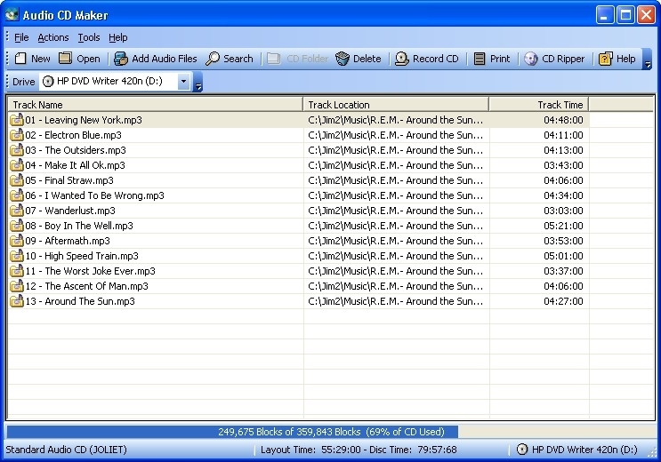Click the 04:48:00 track time cell
661x462 pixels.
[x=563, y=120]
